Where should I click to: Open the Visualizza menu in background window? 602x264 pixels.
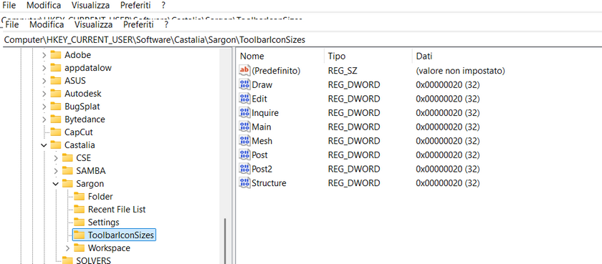click(90, 5)
